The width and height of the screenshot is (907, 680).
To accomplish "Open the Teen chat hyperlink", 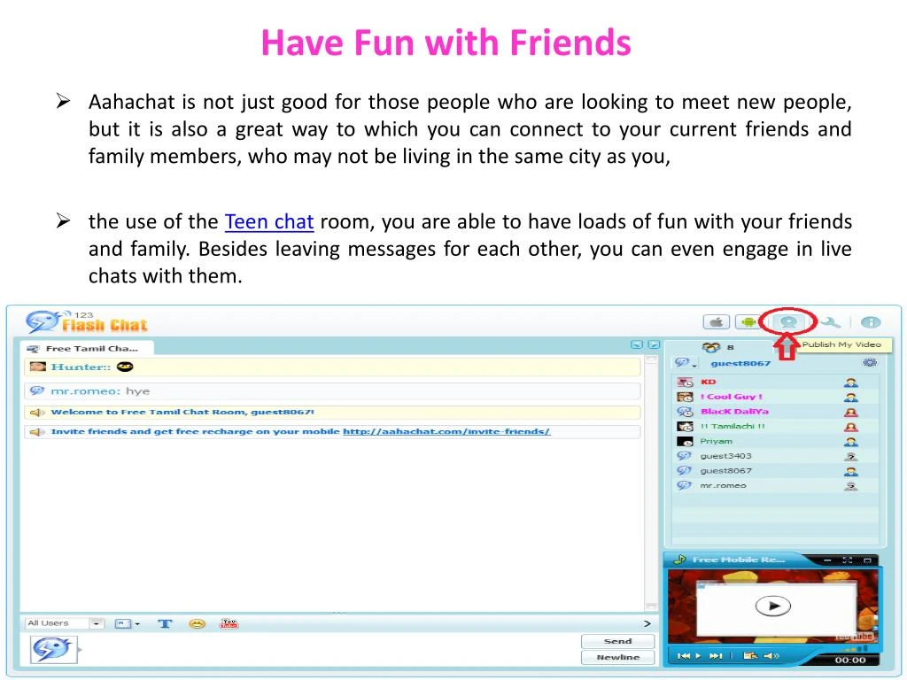I will tap(269, 221).
